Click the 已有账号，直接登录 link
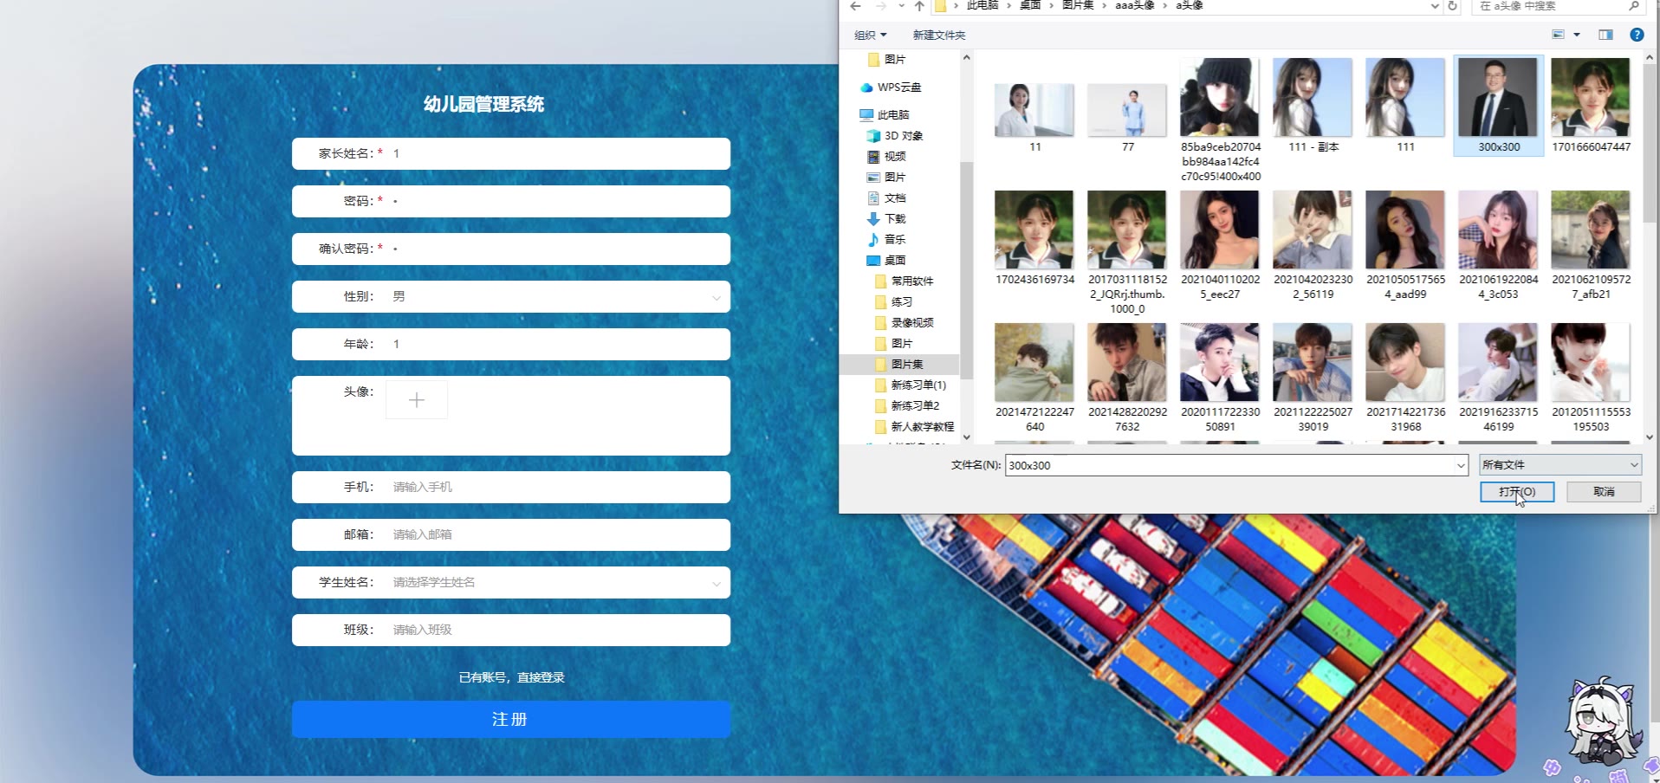This screenshot has width=1660, height=783. pos(511,677)
